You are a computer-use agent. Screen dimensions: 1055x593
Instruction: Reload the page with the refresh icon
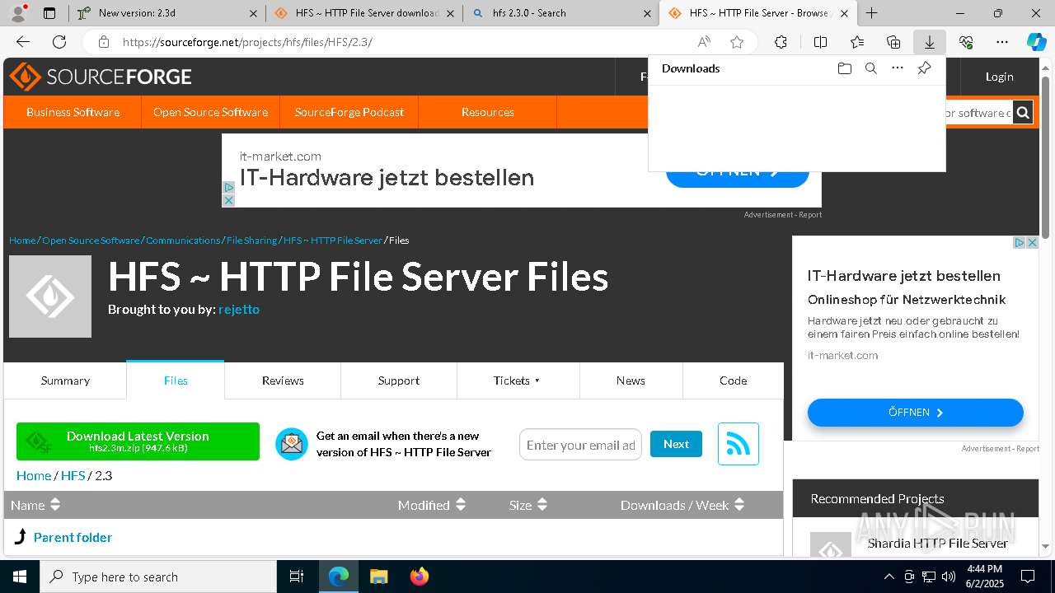(x=59, y=42)
